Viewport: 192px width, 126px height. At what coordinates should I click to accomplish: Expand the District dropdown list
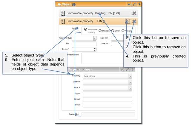[x=130, y=82]
